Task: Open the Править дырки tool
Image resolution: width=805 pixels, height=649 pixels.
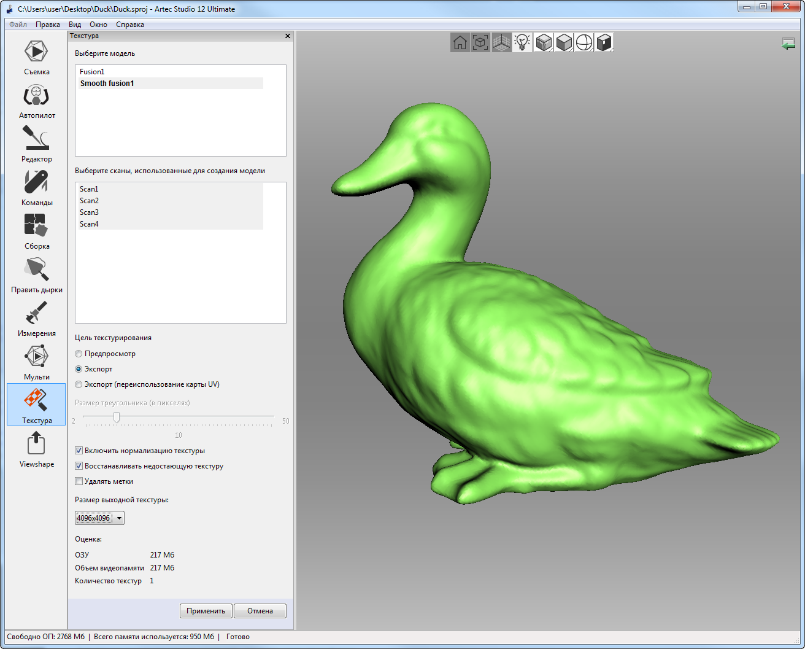Action: click(x=37, y=271)
